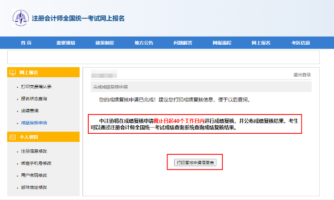Open 用户密码修改 in the sidebar
This screenshot has width=334, height=200.
34,175
